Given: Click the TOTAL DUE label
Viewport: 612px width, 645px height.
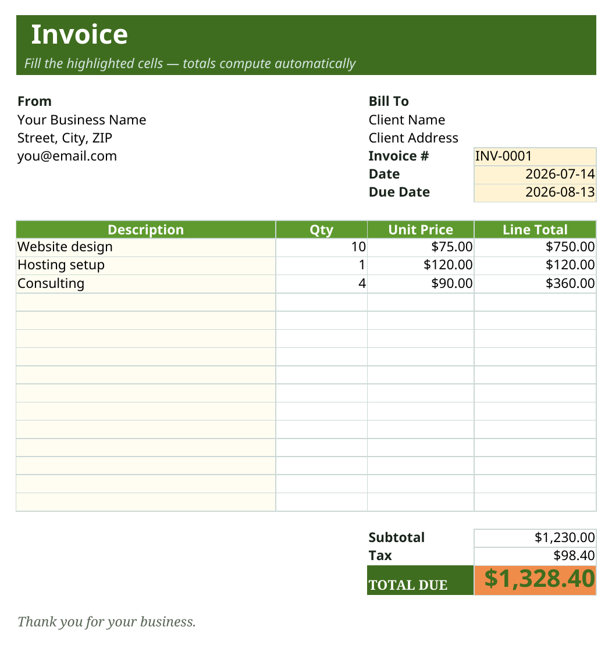Looking at the screenshot, I should 420,580.
